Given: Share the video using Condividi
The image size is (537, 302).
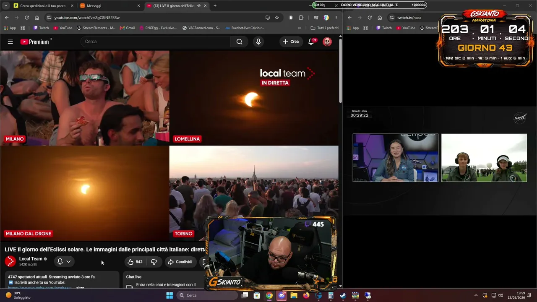Looking at the screenshot, I should coord(180,262).
